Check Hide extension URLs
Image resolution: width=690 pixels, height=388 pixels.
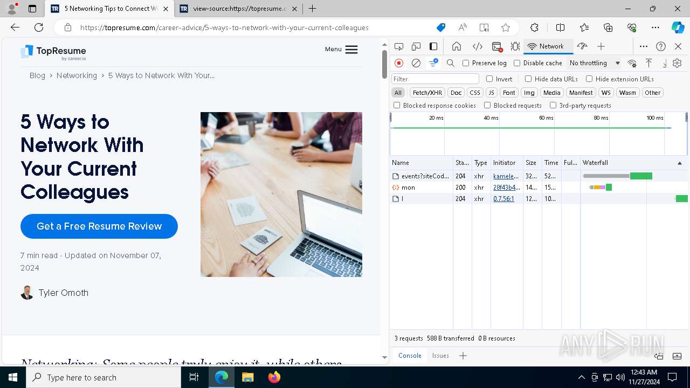coord(589,79)
